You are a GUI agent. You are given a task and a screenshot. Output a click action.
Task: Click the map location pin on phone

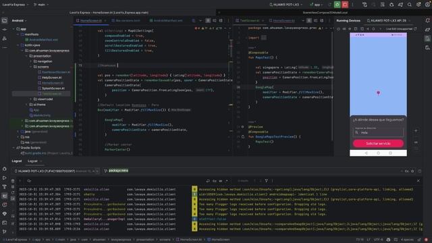pos(378,93)
